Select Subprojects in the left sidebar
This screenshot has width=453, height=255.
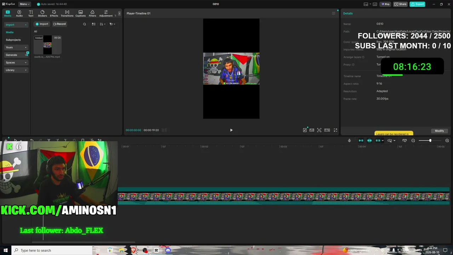(13, 40)
